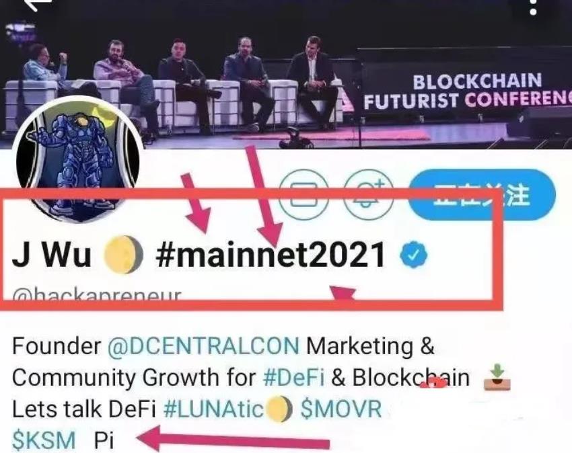Tap the blue following (正在关注) button
Image resolution: width=572 pixels, height=453 pixels.
click(482, 194)
